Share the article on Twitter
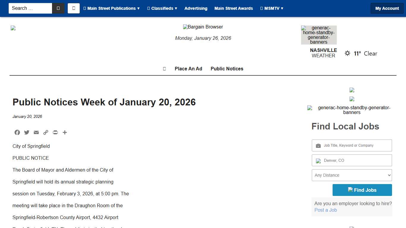Viewport: 406px width, 228px height. click(26, 132)
